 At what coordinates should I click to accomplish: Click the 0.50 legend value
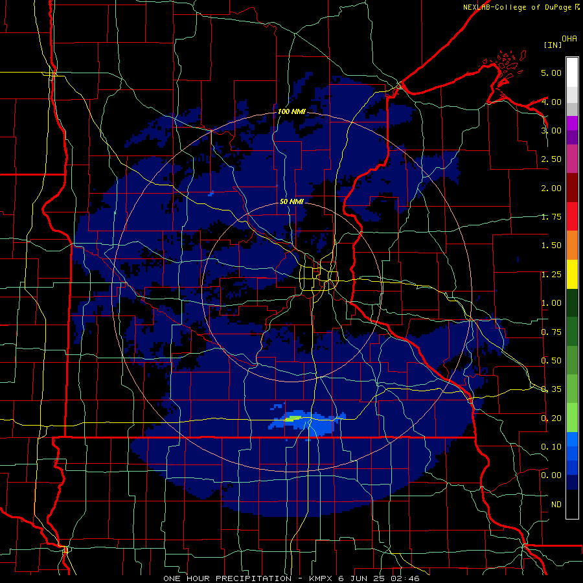[x=551, y=361]
